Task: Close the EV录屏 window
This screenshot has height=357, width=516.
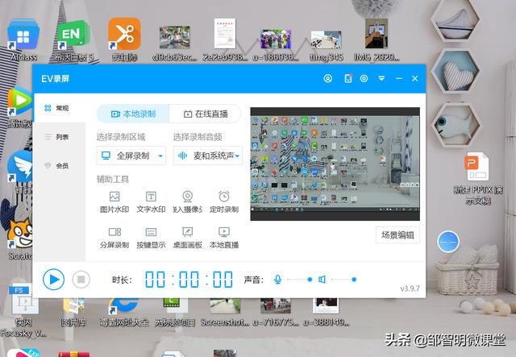Action: pos(414,79)
